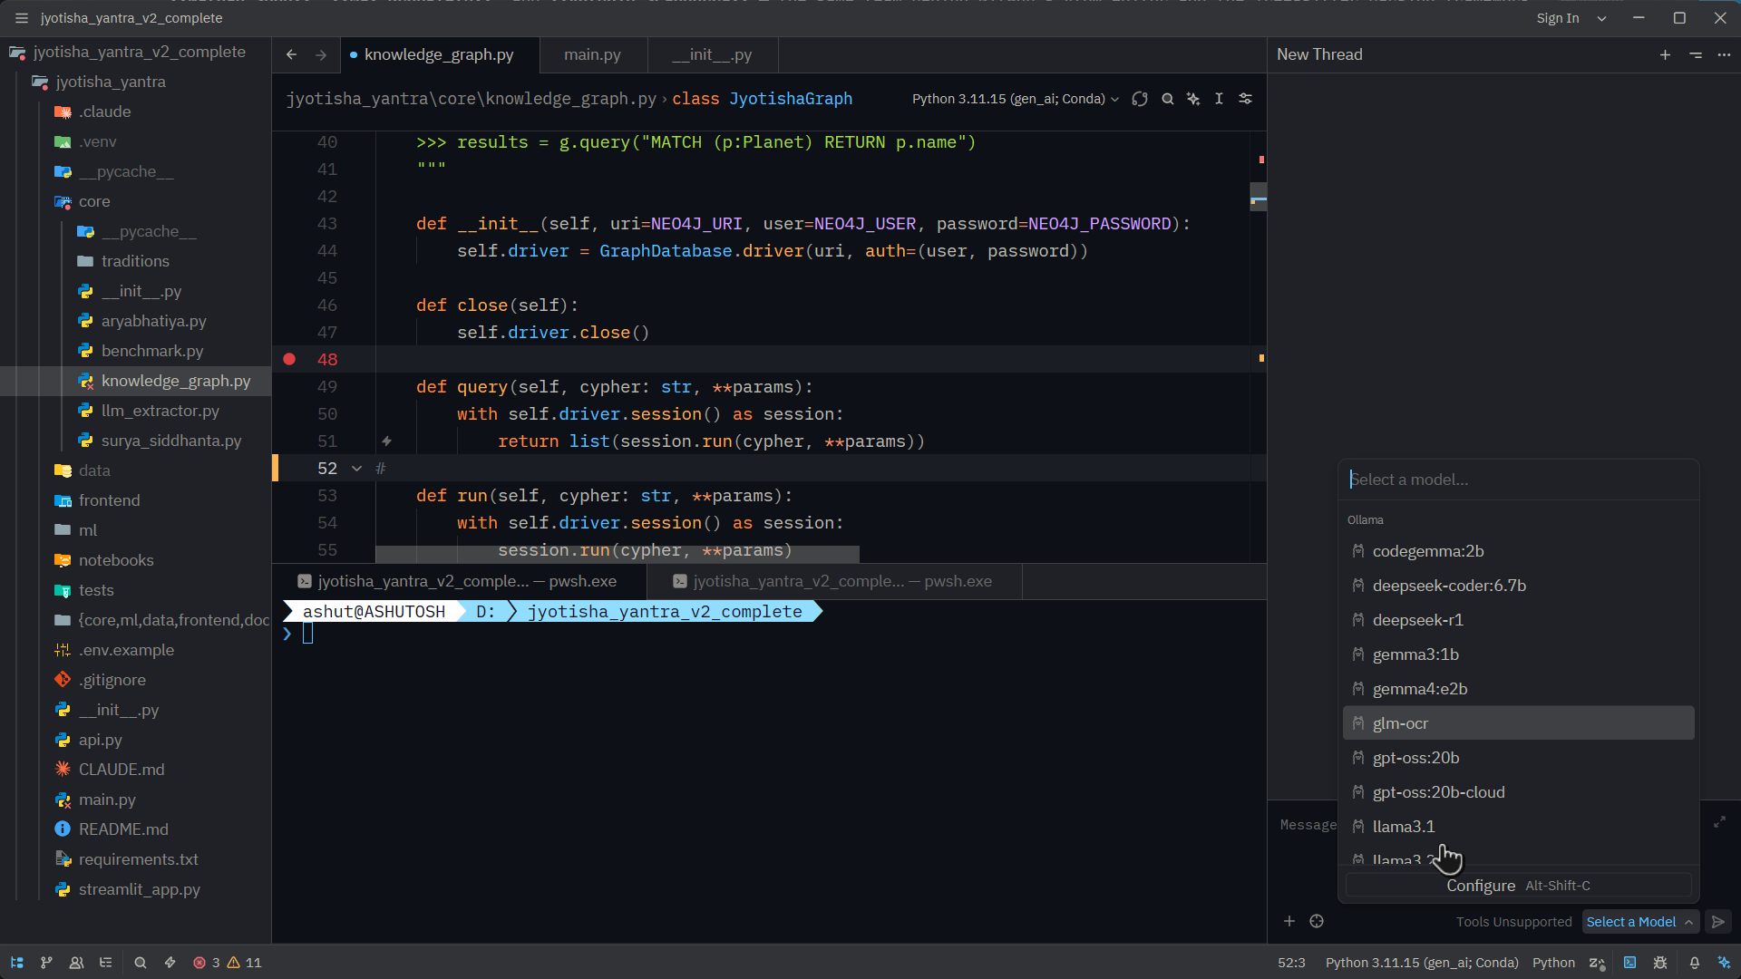This screenshot has height=979, width=1741.
Task: Select the second pwsh.exe terminal tab
Action: pyautogui.click(x=835, y=581)
